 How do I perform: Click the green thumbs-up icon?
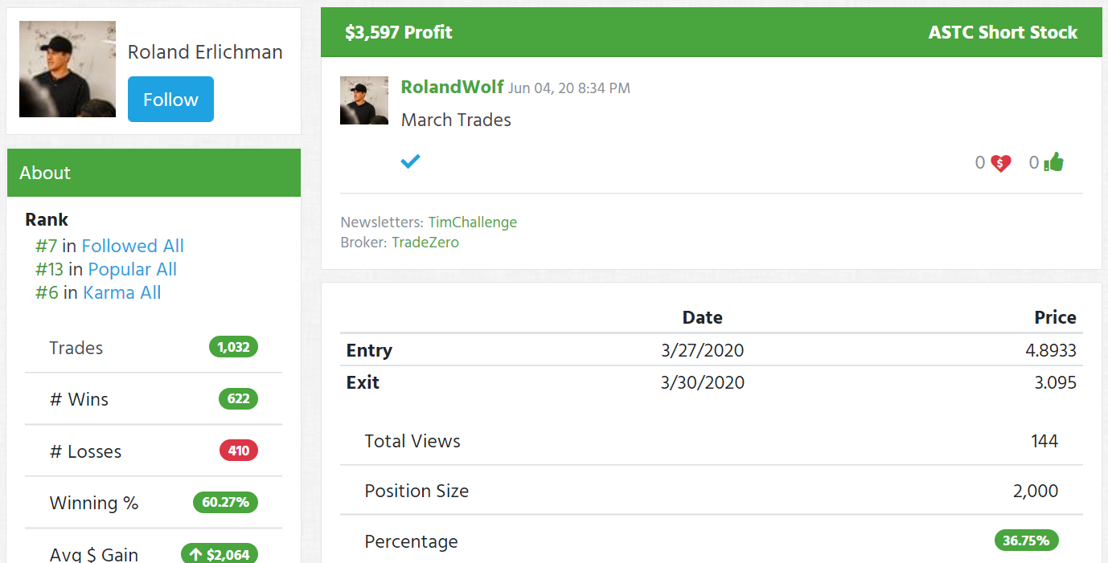(x=1053, y=162)
